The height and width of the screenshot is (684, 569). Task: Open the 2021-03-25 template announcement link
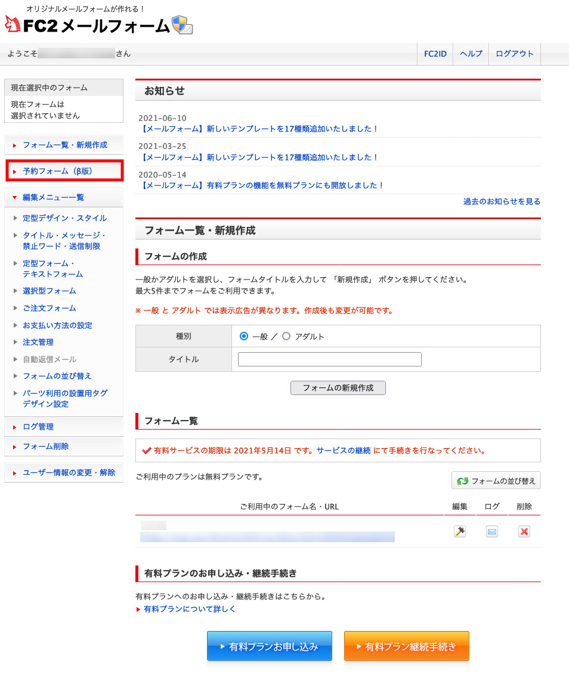258,157
